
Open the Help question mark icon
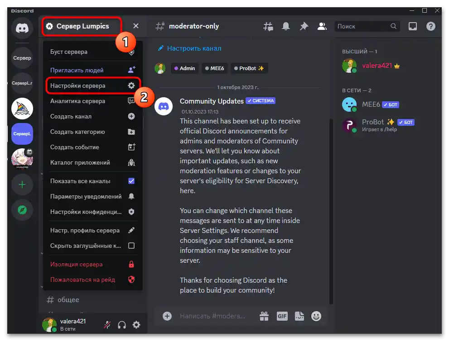[431, 26]
